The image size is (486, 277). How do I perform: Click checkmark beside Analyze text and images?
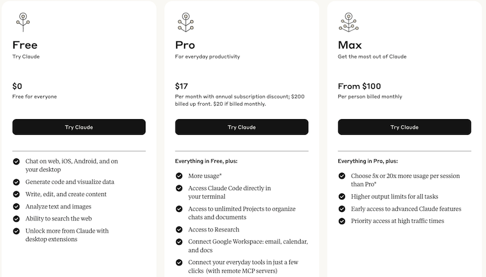tap(16, 207)
